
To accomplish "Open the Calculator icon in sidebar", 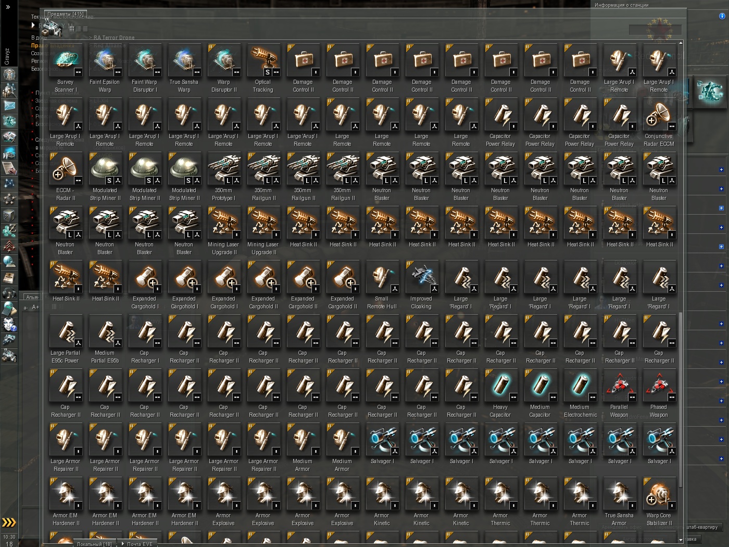I will [9, 308].
